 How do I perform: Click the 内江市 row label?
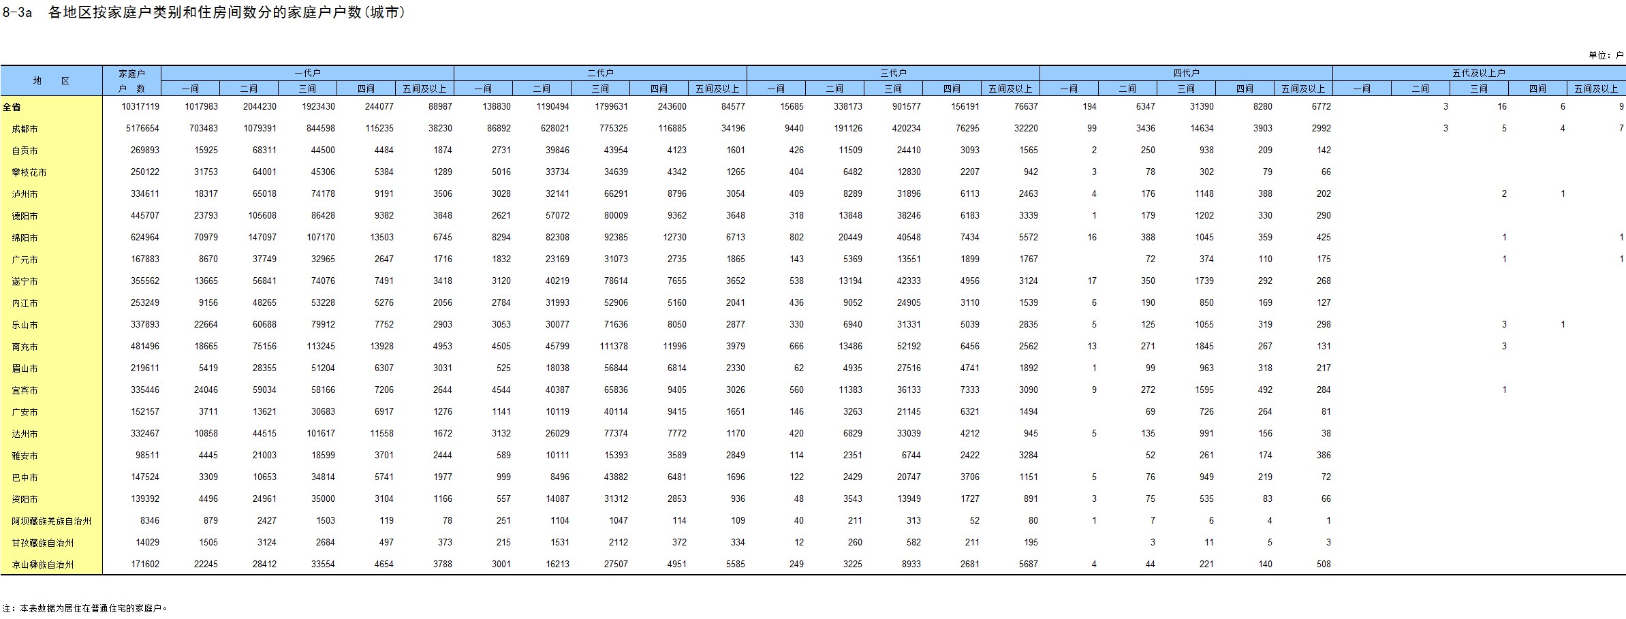coord(25,303)
